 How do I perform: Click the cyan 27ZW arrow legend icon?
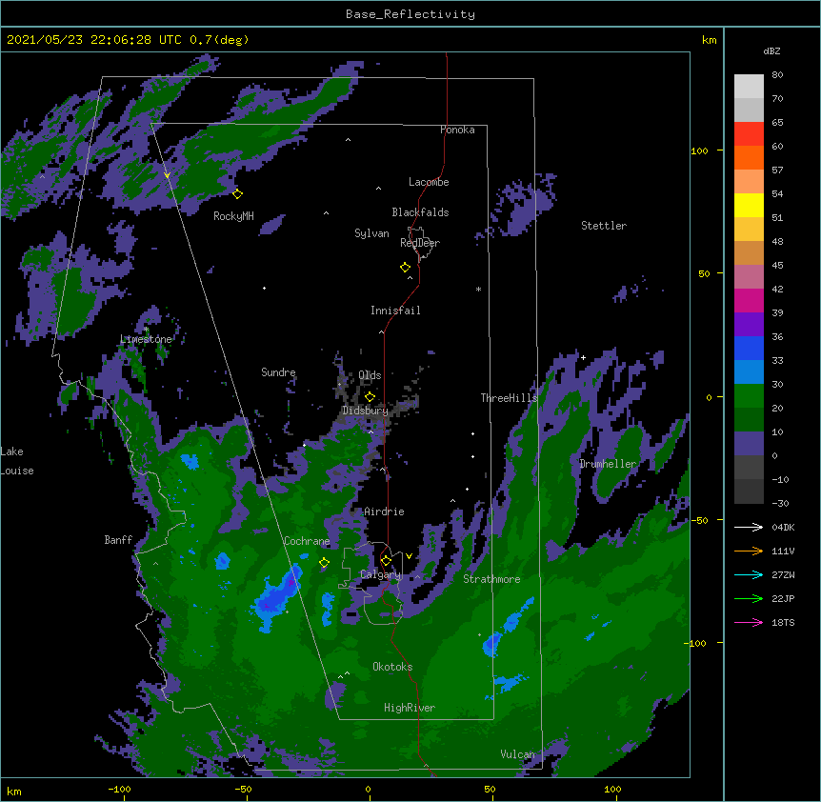749,574
